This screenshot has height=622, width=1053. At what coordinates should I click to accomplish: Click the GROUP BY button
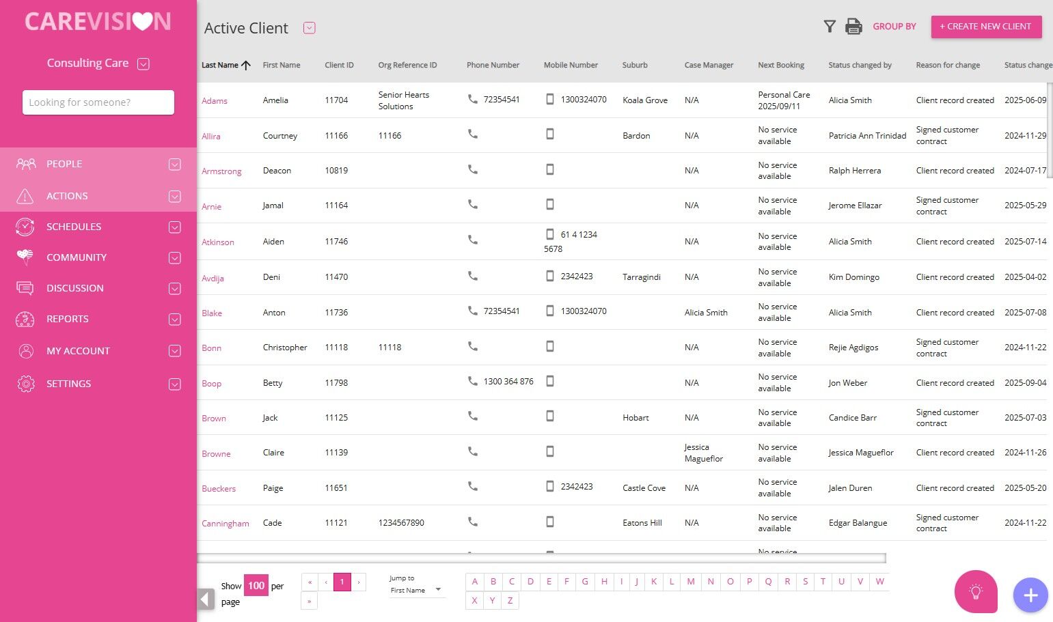[x=894, y=27]
